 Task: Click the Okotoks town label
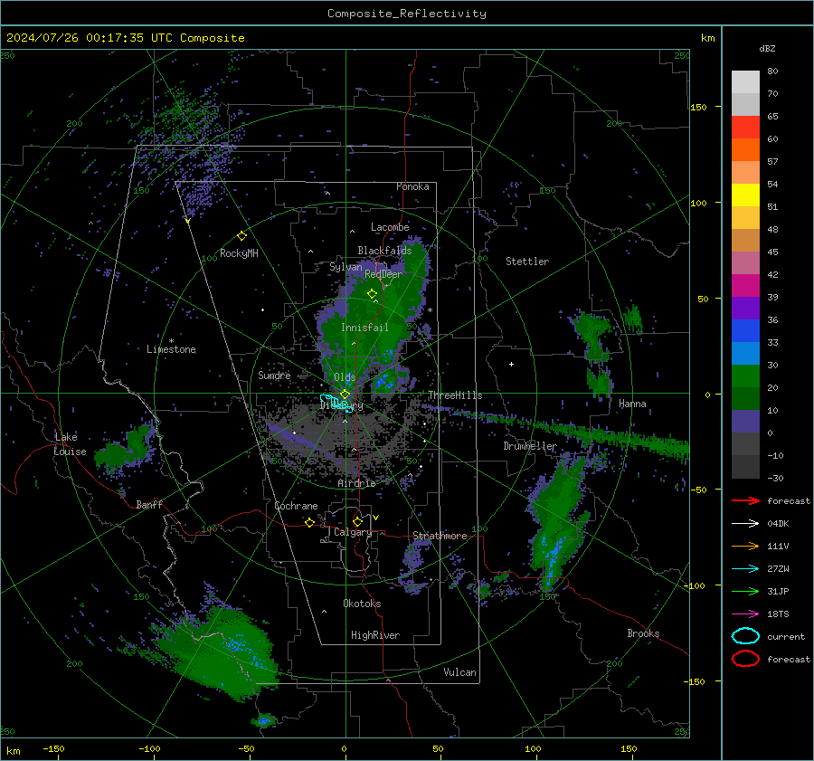pos(362,604)
